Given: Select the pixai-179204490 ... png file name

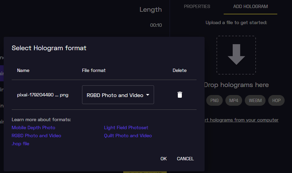Looking at the screenshot, I should pos(43,95).
